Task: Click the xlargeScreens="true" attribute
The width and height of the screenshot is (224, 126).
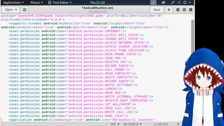Action: tap(138, 27)
